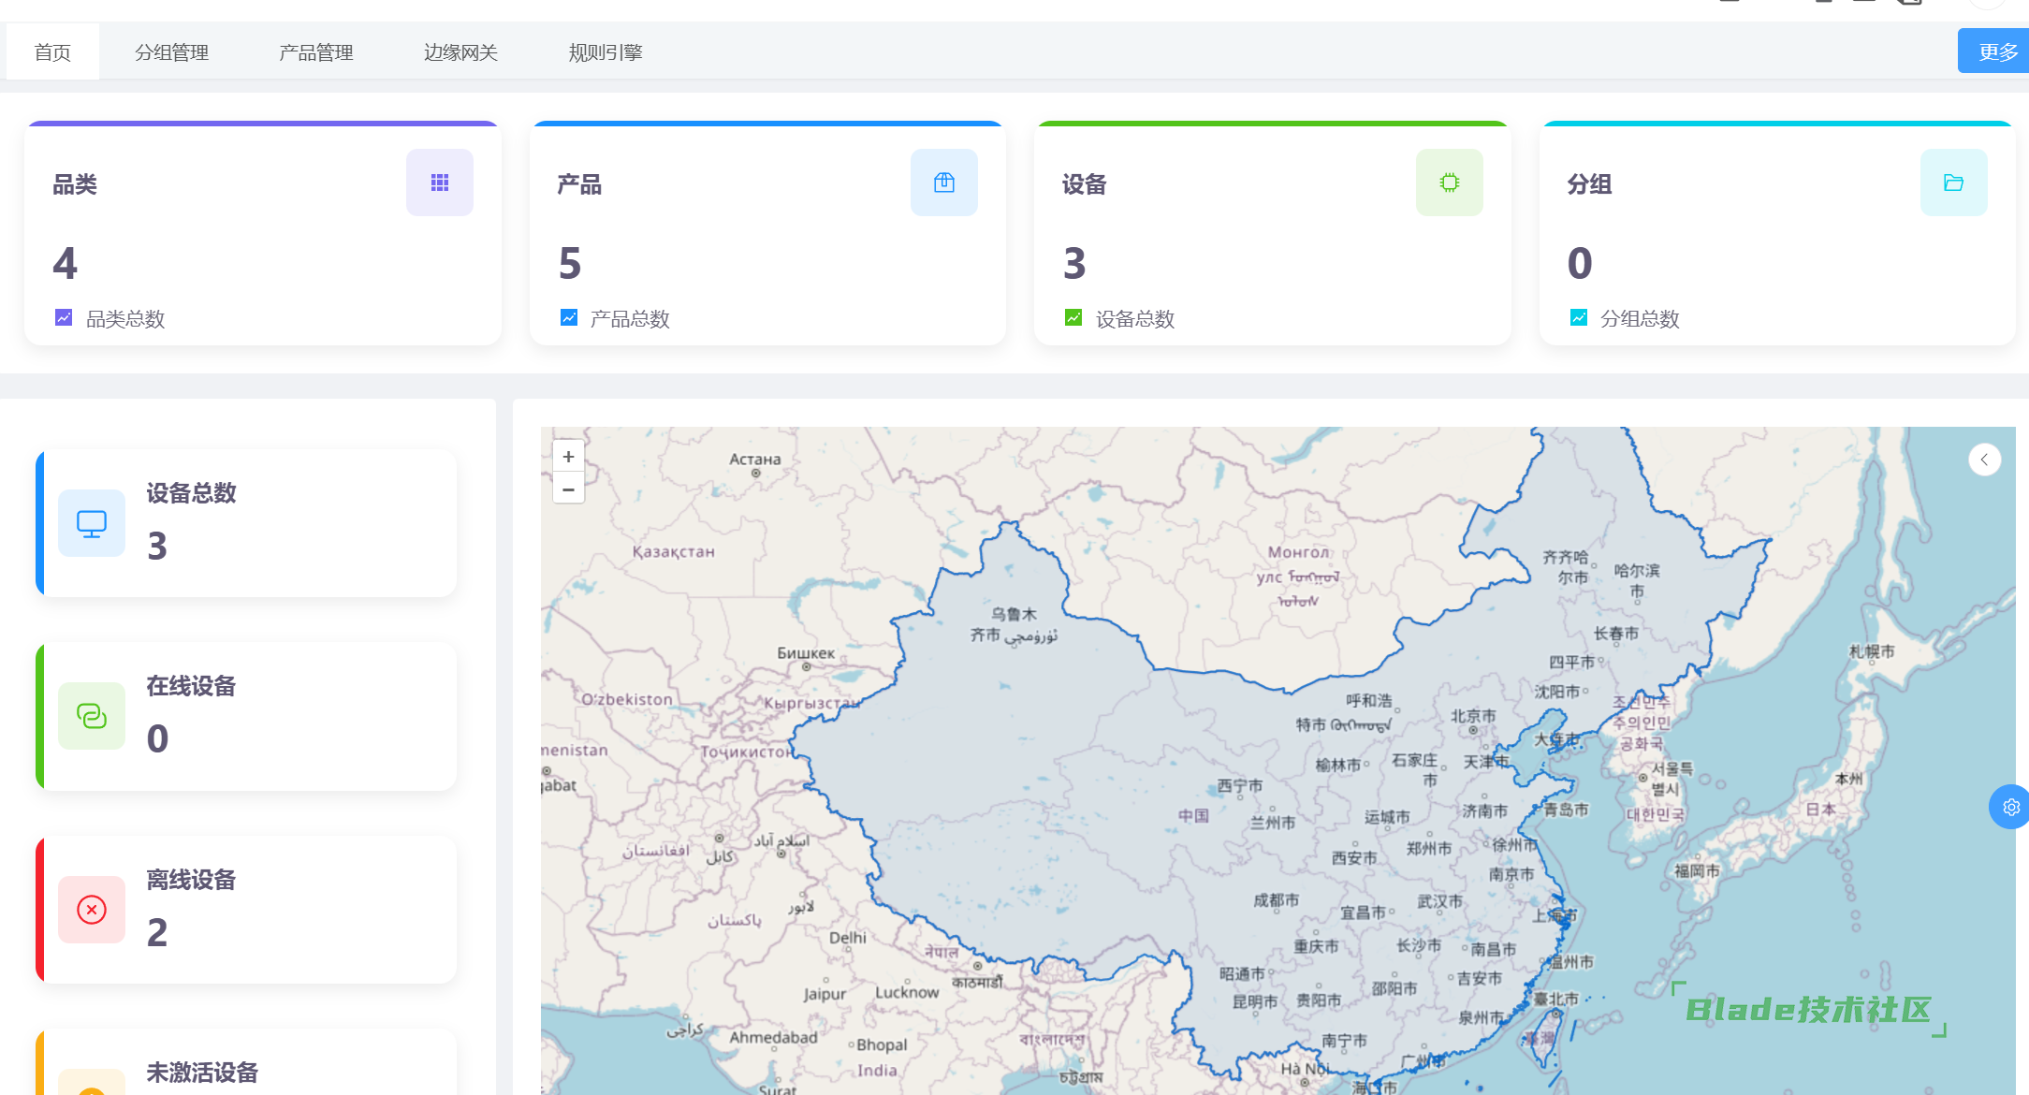Zoom in on the map
Image resolution: width=2029 pixels, height=1095 pixels.
[568, 457]
